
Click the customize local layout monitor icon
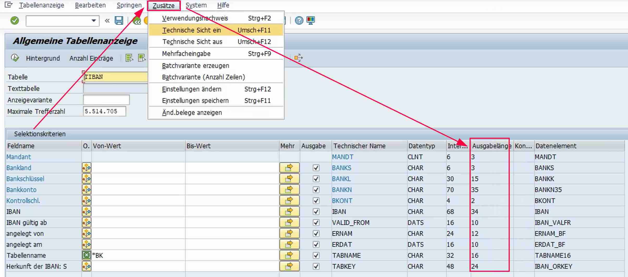pos(311,20)
